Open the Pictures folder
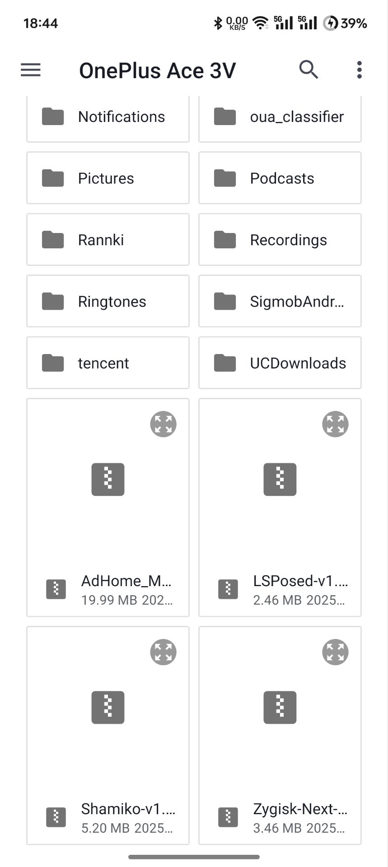 coord(108,178)
